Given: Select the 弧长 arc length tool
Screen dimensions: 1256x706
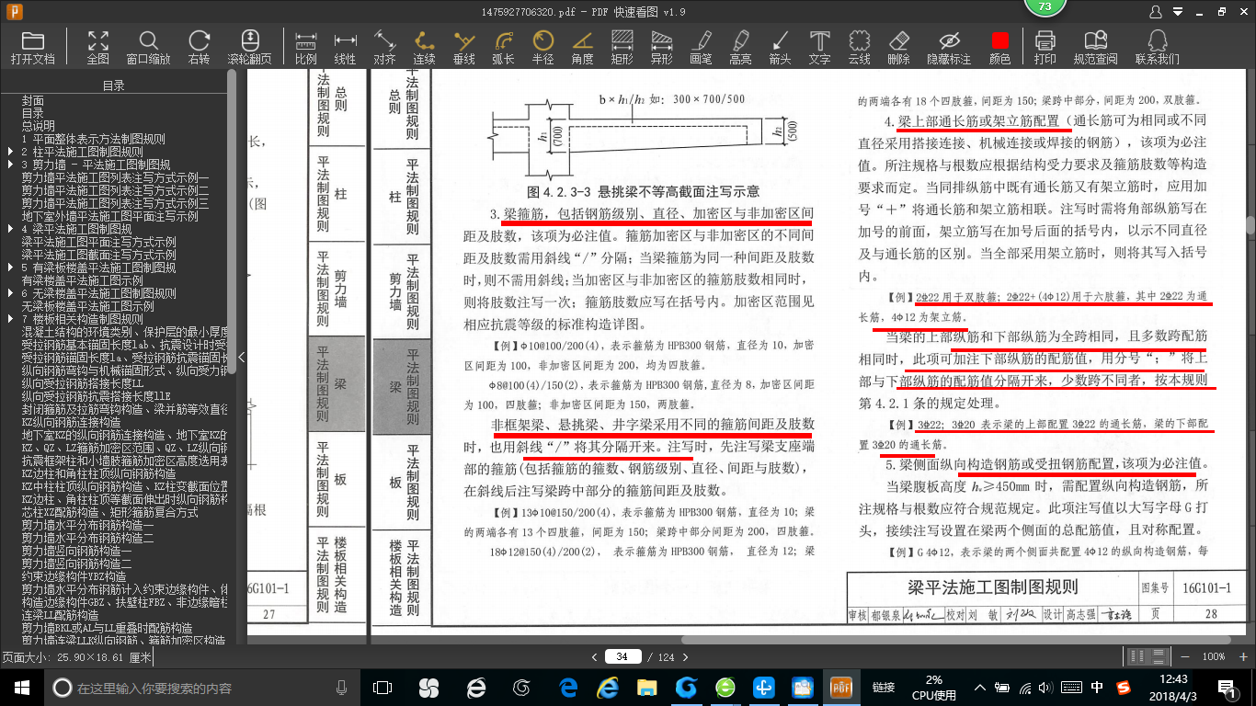Looking at the screenshot, I should (503, 47).
